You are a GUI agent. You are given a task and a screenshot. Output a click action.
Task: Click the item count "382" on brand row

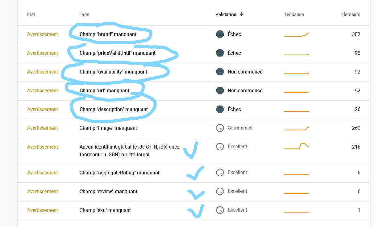[x=356, y=34]
